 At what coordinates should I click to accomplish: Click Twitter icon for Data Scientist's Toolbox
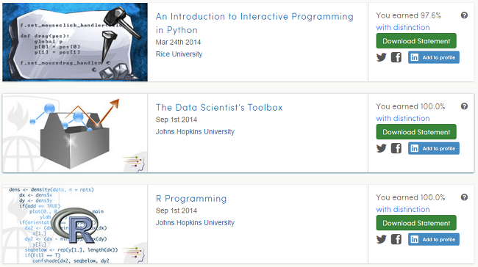(x=382, y=148)
